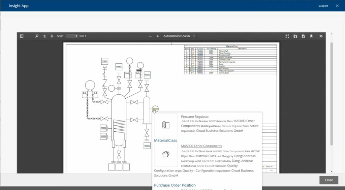The width and height of the screenshot is (345, 190).
Task: Click the M4001 tag on the drawing
Action: click(119, 67)
